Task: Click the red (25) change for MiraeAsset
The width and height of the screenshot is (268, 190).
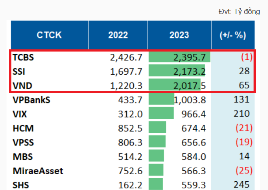Action: (244, 170)
